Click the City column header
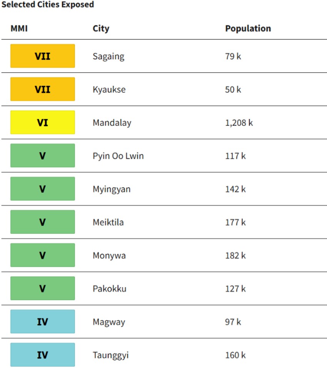Screen dimensions: 327x368 pyautogui.click(x=101, y=28)
